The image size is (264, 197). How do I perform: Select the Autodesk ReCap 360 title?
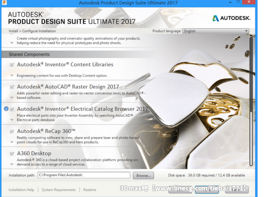click(46, 131)
